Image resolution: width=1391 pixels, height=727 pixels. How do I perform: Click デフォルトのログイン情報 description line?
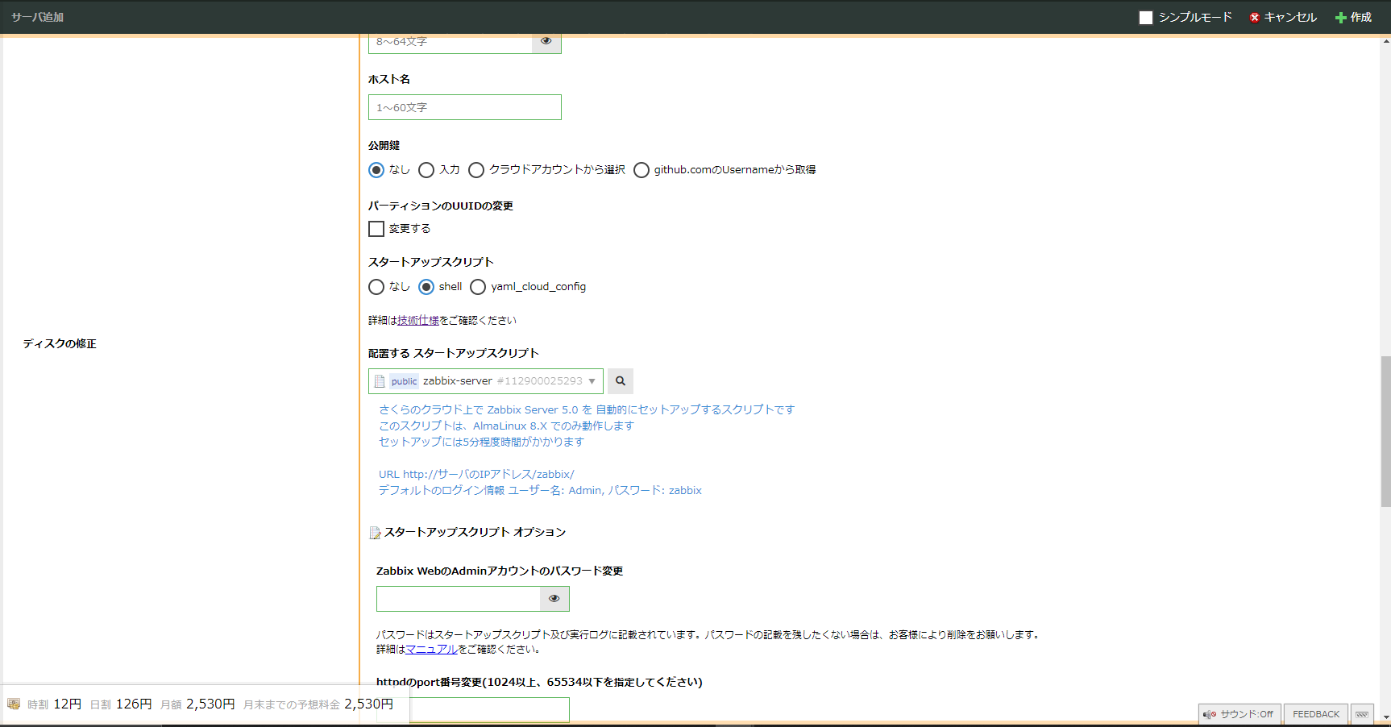pos(540,491)
